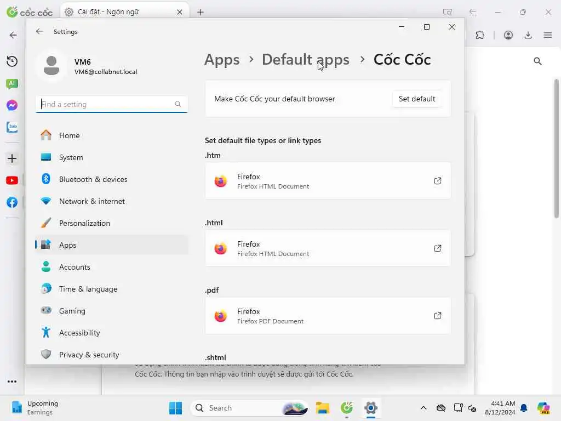
Task: Open Personalization settings
Action: click(x=112, y=223)
